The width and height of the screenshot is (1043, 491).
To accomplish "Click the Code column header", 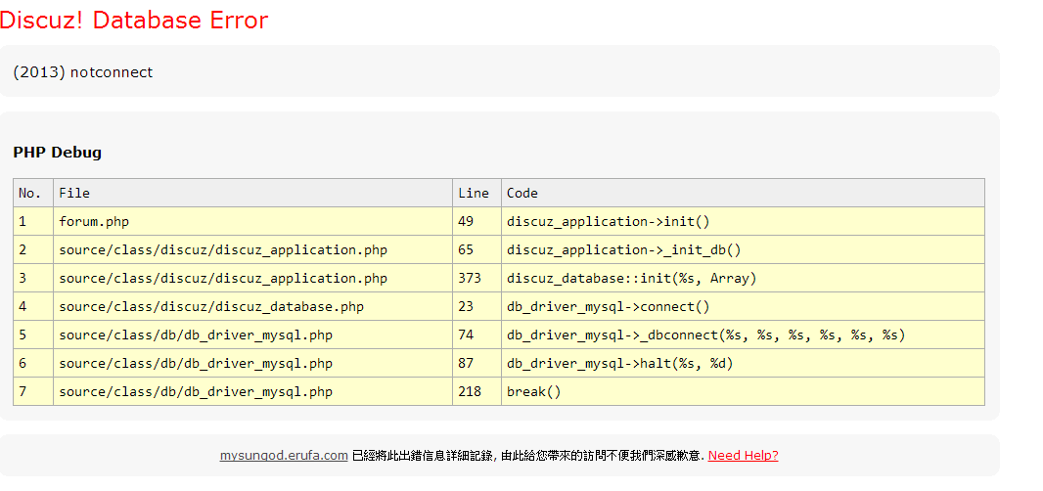I will coord(743,193).
